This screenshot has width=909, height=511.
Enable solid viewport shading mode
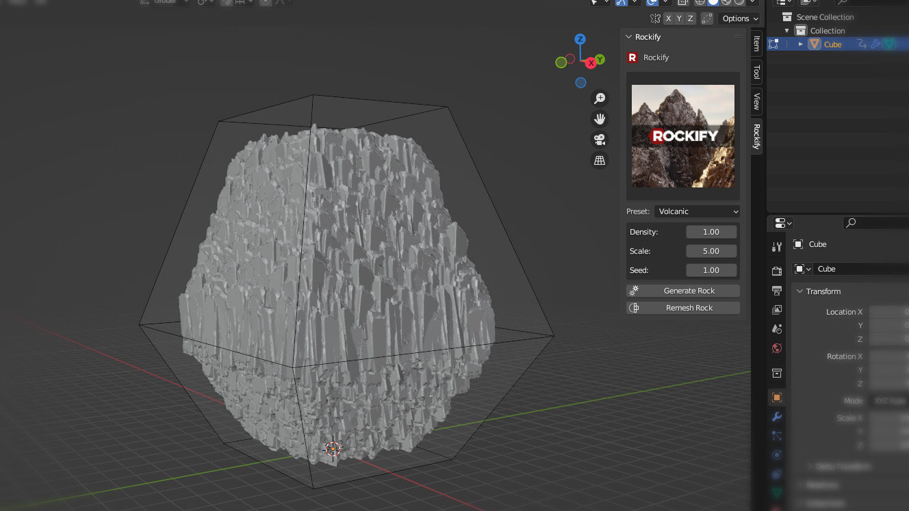coord(713,2)
